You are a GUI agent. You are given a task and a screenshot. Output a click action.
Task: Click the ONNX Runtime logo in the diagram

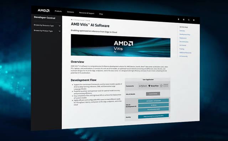(164, 86)
